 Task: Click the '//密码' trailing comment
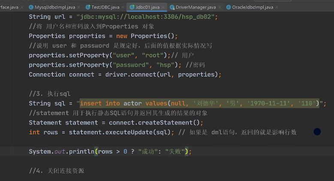(x=195, y=65)
